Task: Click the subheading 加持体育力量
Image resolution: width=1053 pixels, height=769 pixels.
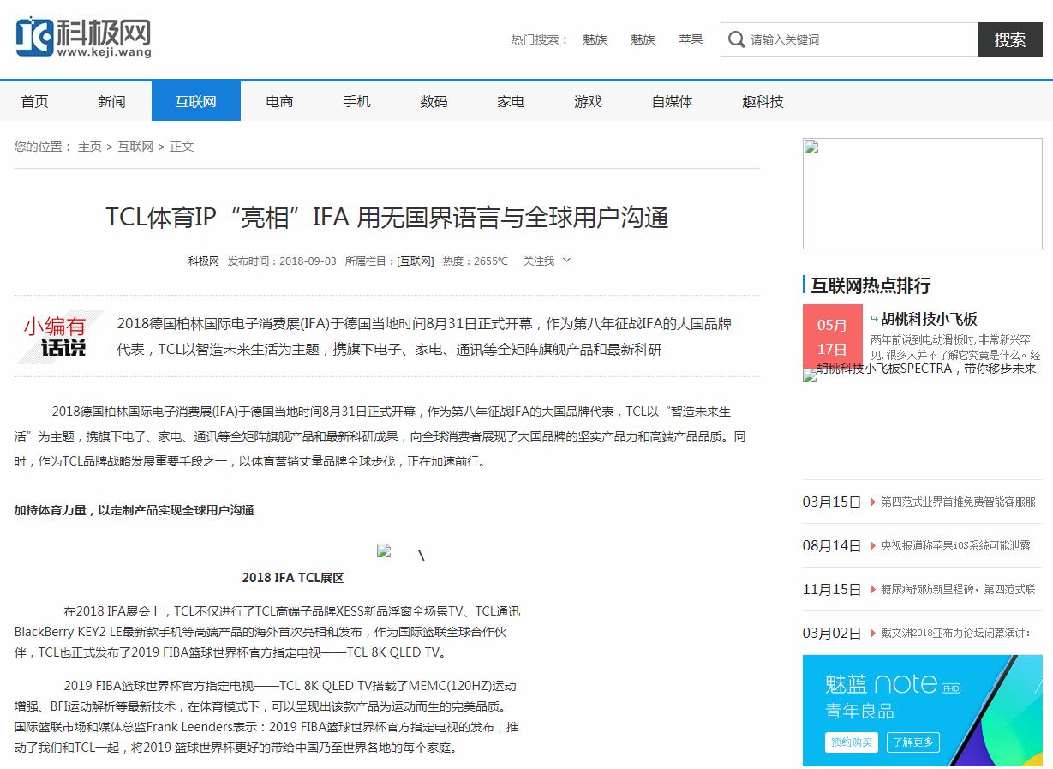Action: point(134,510)
